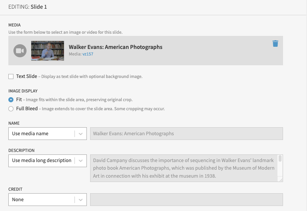This screenshot has width=307, height=211.
Task: Click the video camera media type icon
Action: [20, 51]
